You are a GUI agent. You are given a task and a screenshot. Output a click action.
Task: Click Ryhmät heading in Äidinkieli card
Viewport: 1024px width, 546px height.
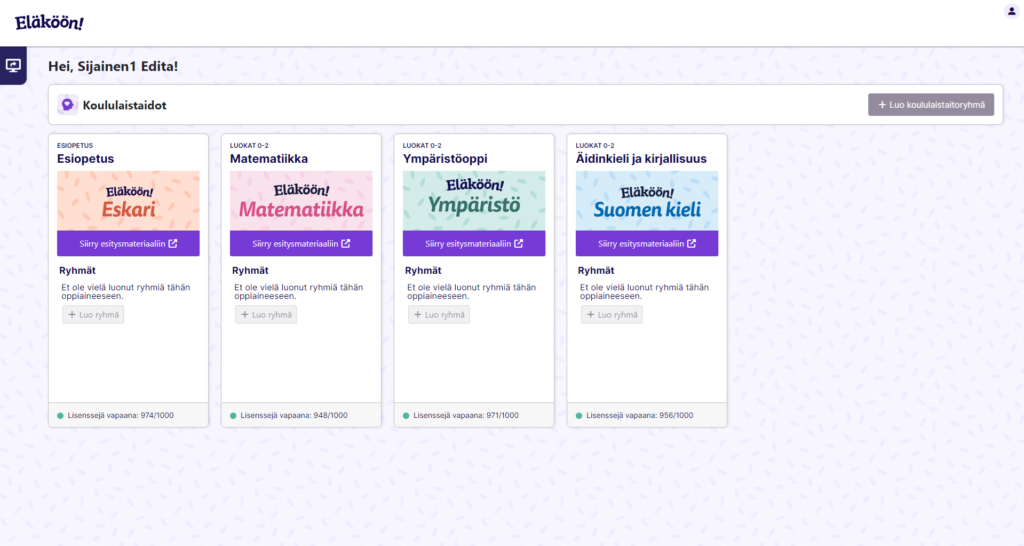tap(596, 271)
